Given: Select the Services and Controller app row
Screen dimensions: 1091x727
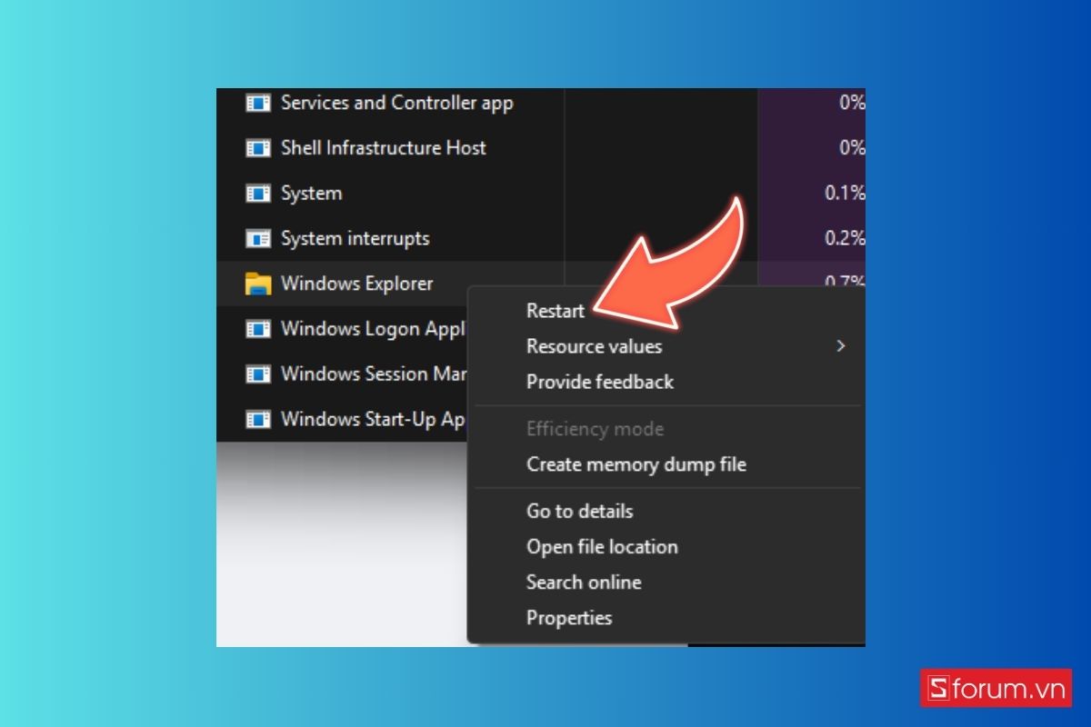Looking at the screenshot, I should tap(397, 103).
